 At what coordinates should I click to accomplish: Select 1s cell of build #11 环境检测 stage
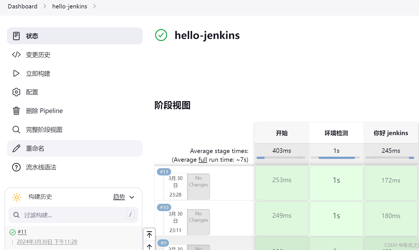tap(336, 183)
